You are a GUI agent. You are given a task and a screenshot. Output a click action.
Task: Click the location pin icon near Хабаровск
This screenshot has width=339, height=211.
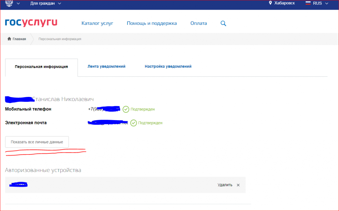tap(270, 3)
